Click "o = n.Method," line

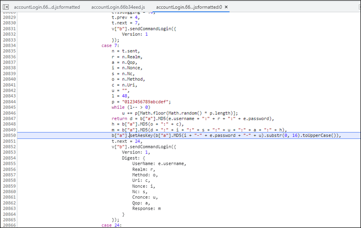pos(128,79)
